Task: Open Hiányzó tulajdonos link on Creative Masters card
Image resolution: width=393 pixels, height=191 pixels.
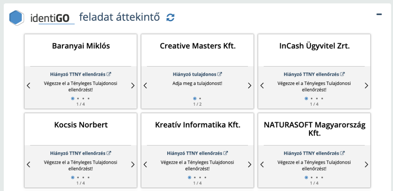Action: 195,74
